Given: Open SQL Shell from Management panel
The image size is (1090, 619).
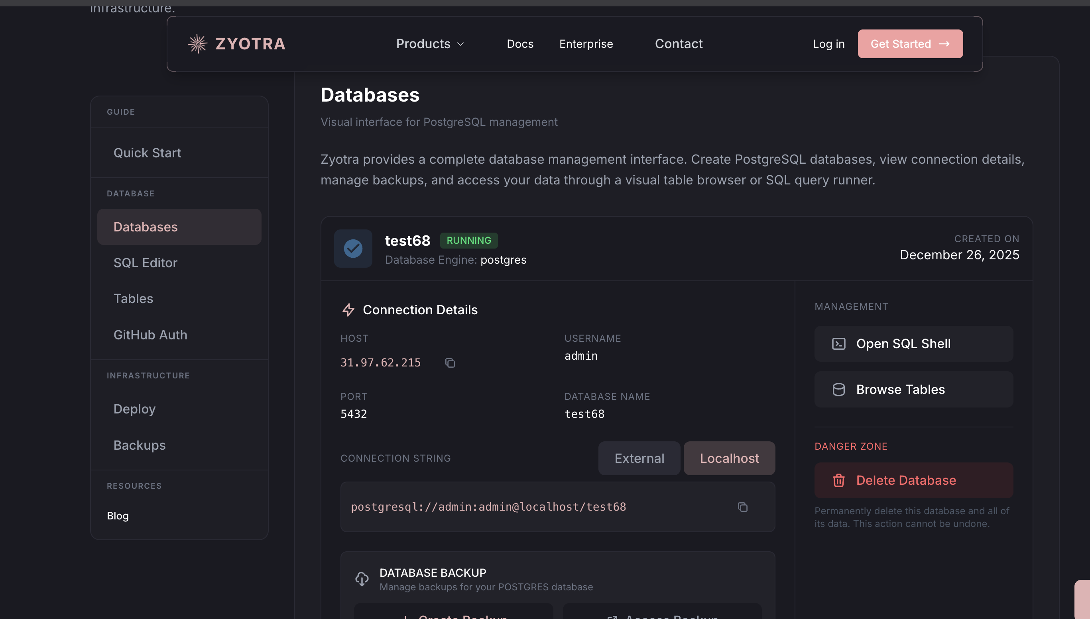Looking at the screenshot, I should pos(913,343).
